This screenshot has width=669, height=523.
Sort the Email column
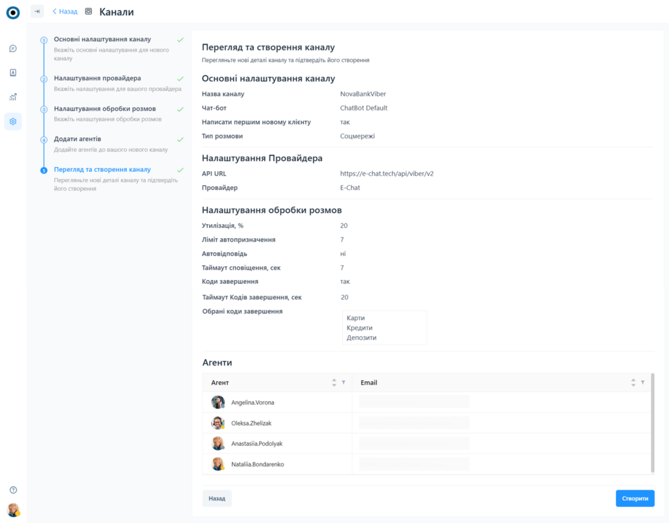pos(633,383)
